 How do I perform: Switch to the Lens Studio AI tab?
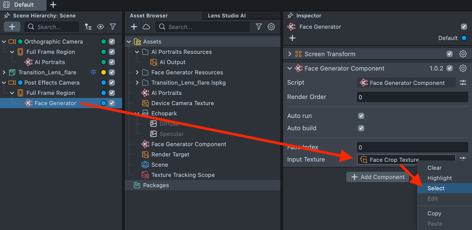(x=227, y=16)
